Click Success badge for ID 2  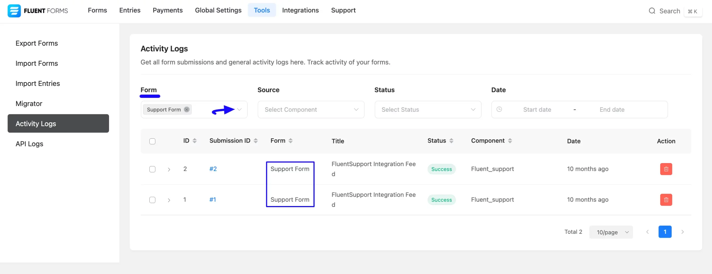point(441,169)
